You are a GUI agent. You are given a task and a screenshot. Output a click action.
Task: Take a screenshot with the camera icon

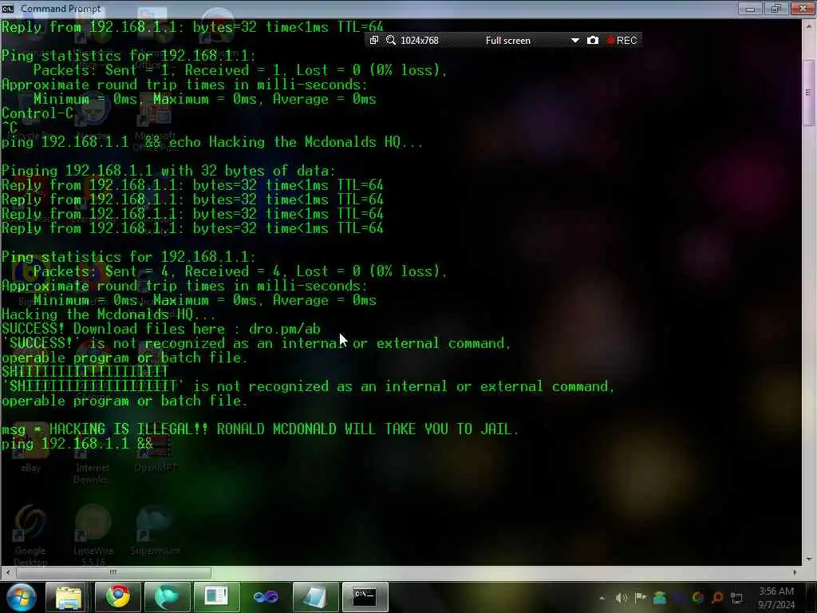[x=593, y=40]
